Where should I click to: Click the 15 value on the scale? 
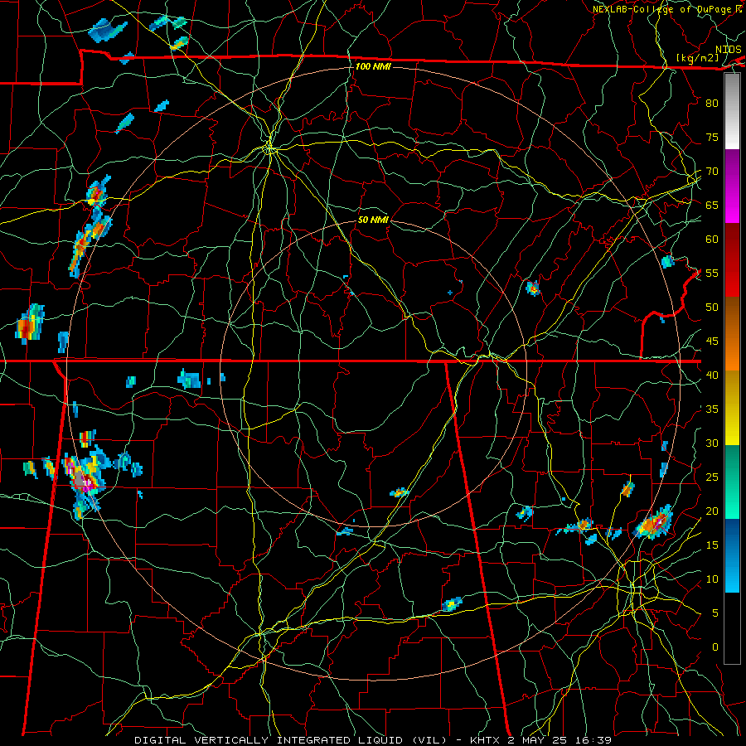712,545
